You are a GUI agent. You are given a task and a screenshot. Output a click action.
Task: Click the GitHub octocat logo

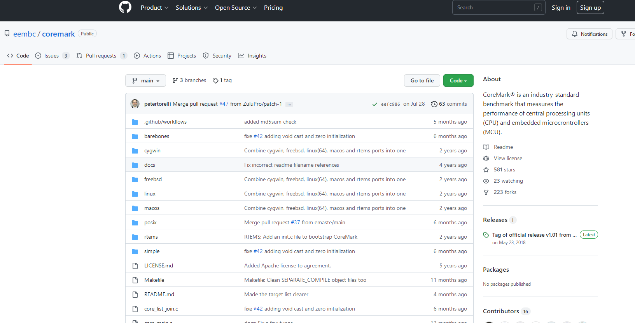pyautogui.click(x=125, y=7)
